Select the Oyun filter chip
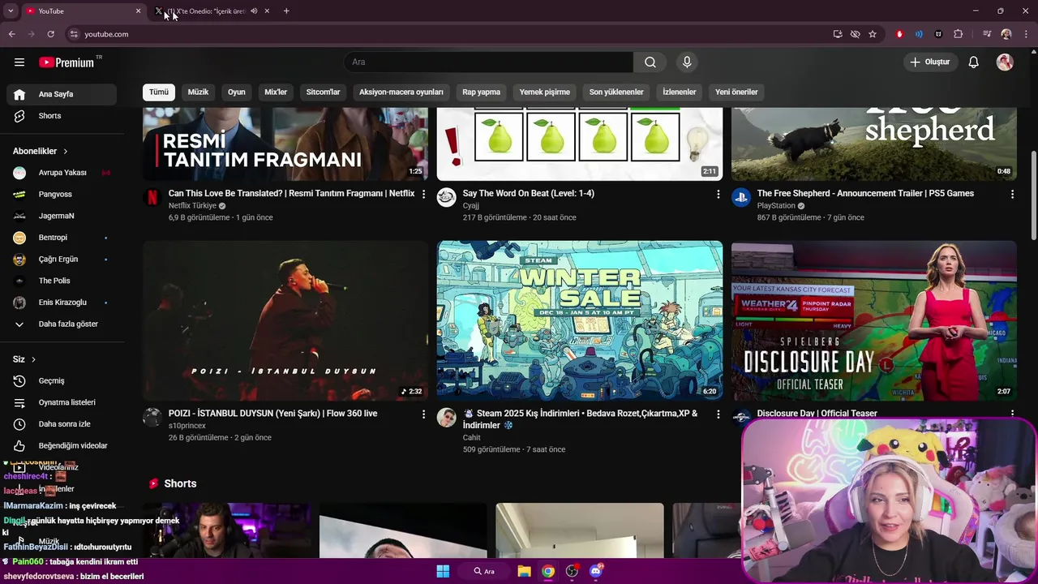This screenshot has height=584, width=1038. (237, 92)
